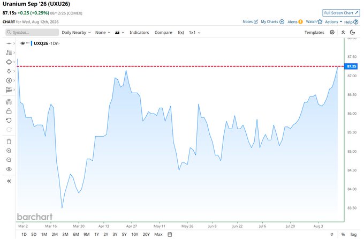Select the 5Y time range
Viewport: 364px width, 239px height.
point(124,234)
